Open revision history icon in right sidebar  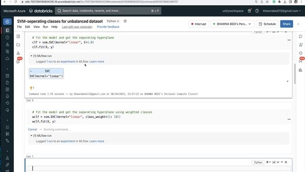(301, 53)
